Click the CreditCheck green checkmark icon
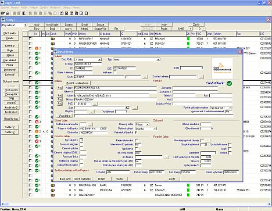Screen dimensions: 272x211 pyautogui.click(x=230, y=83)
